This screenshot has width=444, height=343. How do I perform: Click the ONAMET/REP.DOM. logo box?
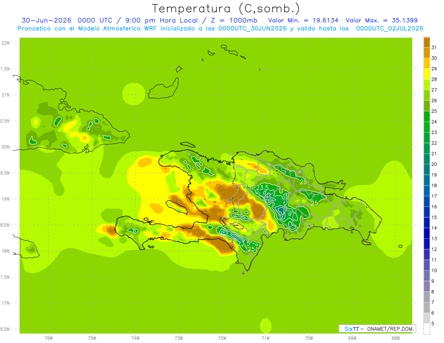coord(377,329)
